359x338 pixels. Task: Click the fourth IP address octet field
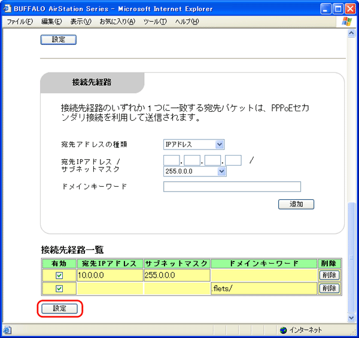(233, 160)
